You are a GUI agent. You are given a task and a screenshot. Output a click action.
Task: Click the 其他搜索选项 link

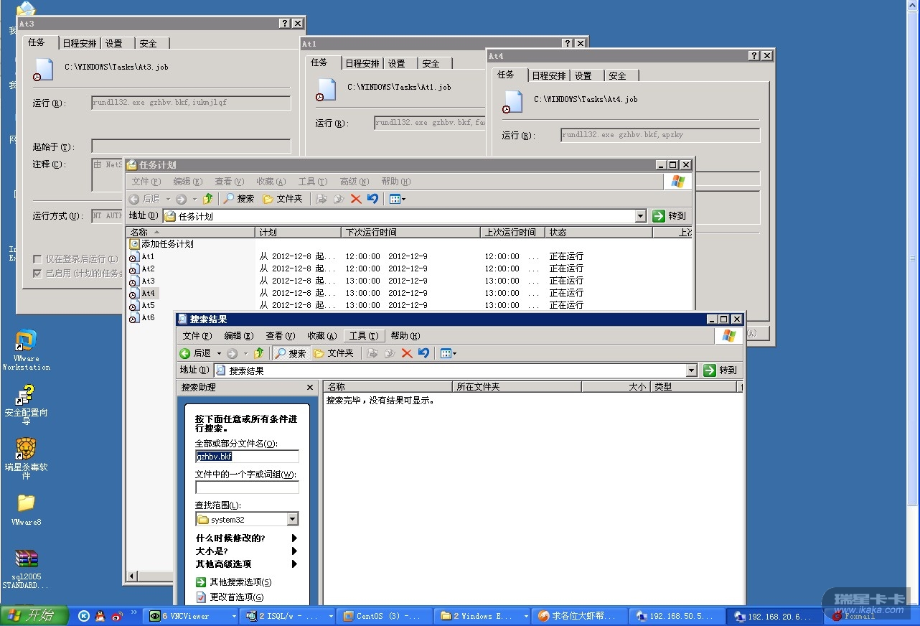pos(240,582)
